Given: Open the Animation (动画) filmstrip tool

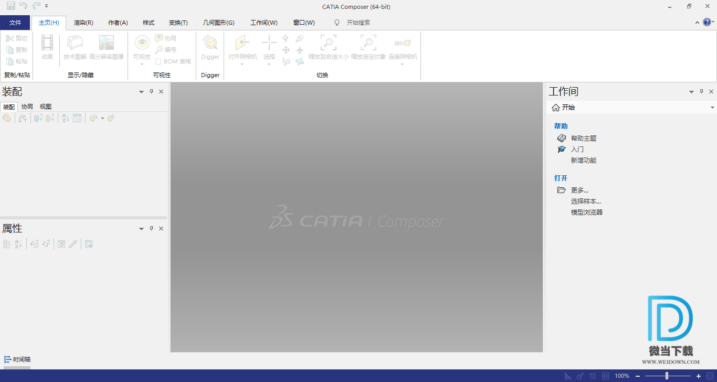Looking at the screenshot, I should pyautogui.click(x=47, y=43).
